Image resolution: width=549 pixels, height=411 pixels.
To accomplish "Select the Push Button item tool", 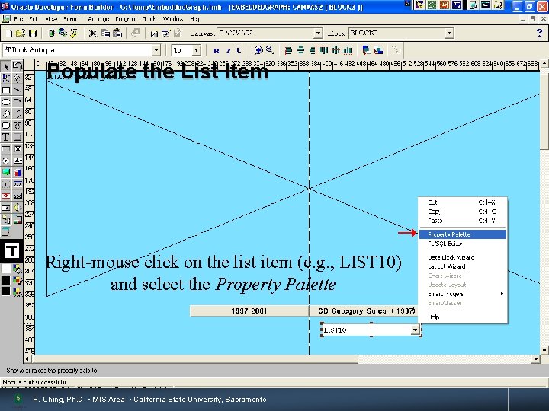I will 5,149.
